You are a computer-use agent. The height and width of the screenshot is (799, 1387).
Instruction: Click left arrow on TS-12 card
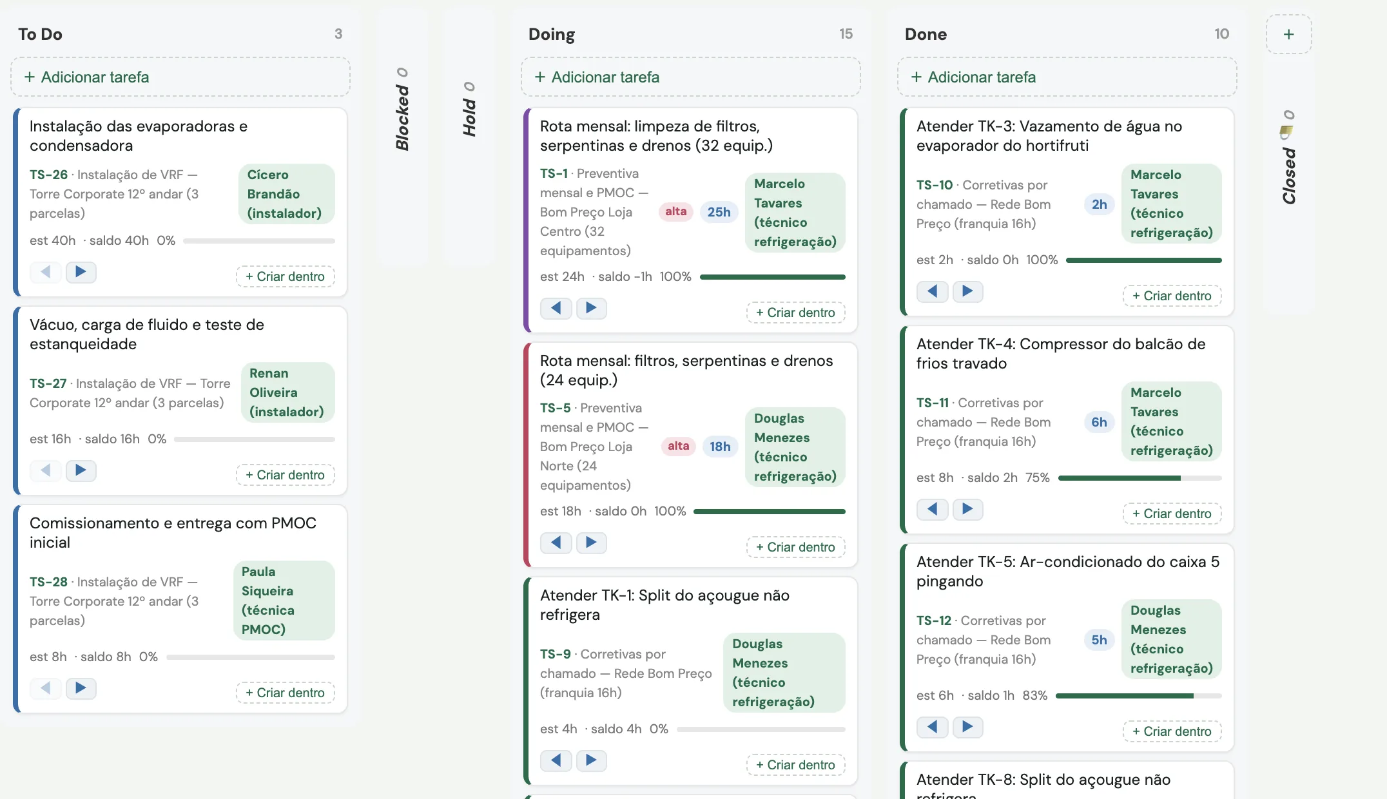(932, 727)
